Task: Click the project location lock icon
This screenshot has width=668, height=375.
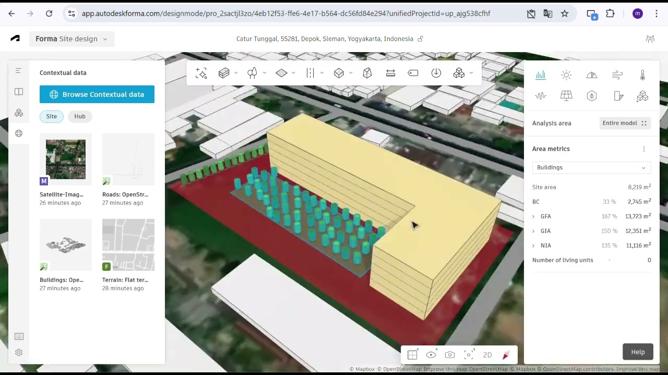Action: (x=420, y=39)
